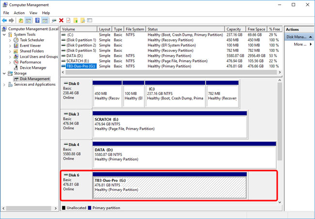Sort by the Layout column header
The height and width of the screenshot is (219, 315).
(105, 29)
